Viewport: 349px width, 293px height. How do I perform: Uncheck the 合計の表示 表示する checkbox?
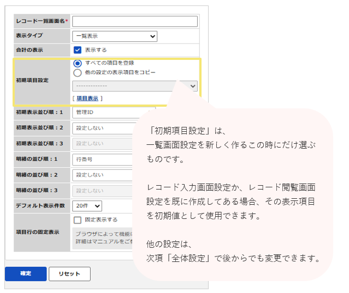pyautogui.click(x=77, y=50)
